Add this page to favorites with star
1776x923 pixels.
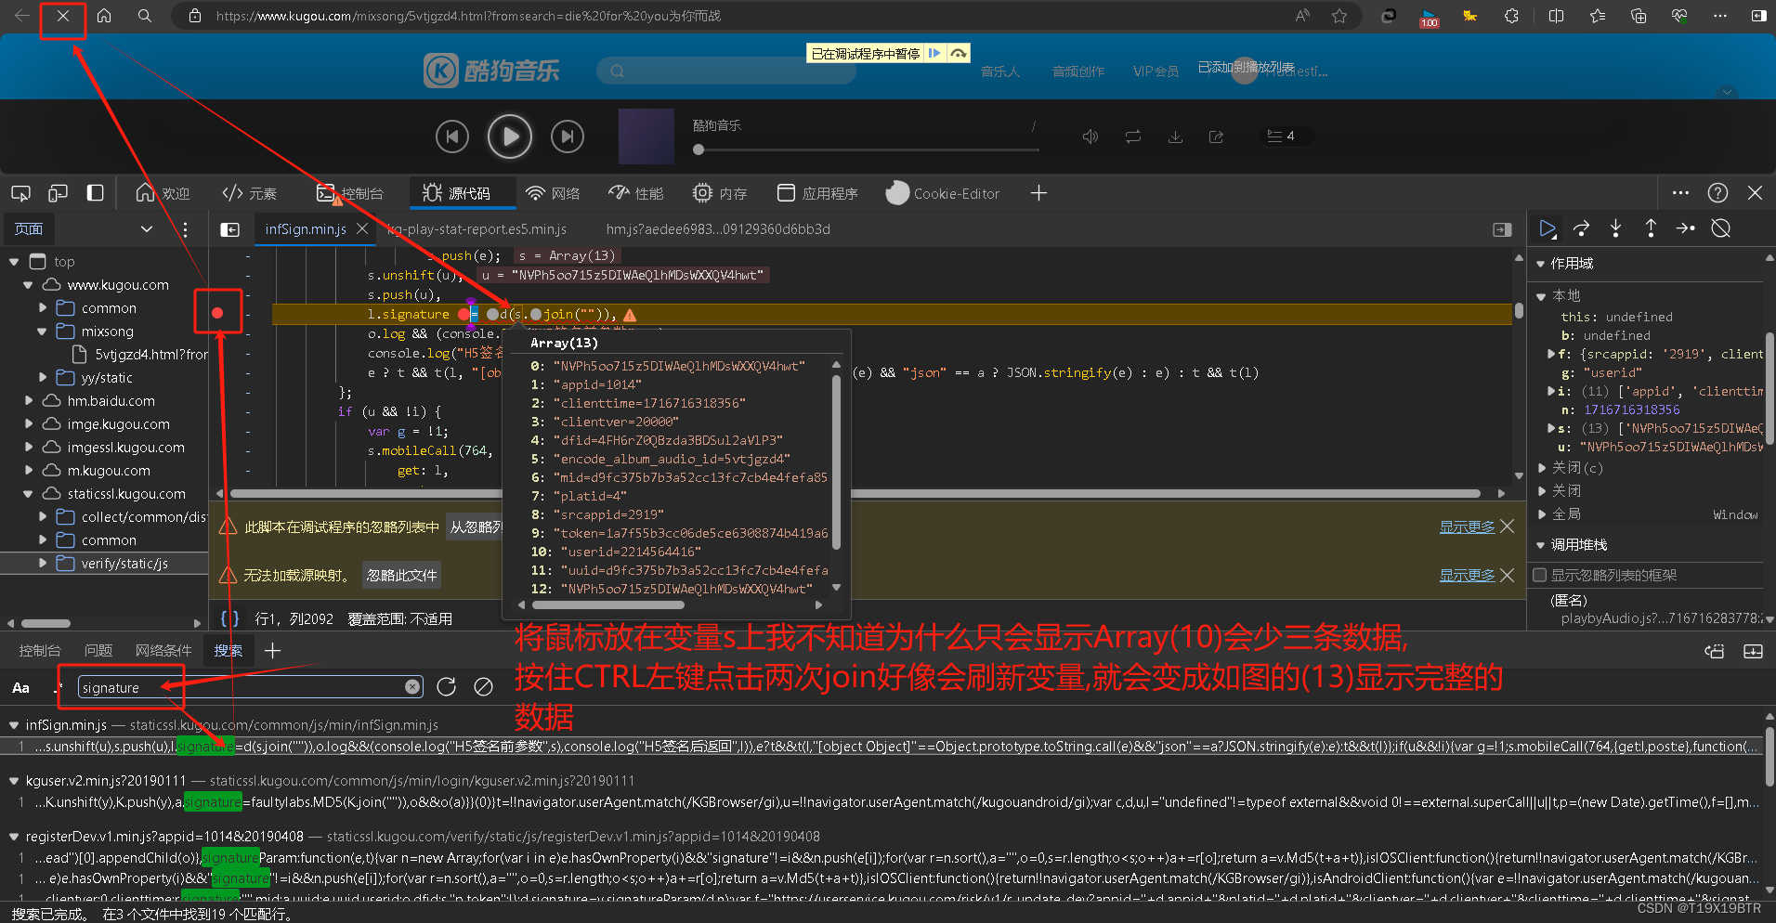1339,16
